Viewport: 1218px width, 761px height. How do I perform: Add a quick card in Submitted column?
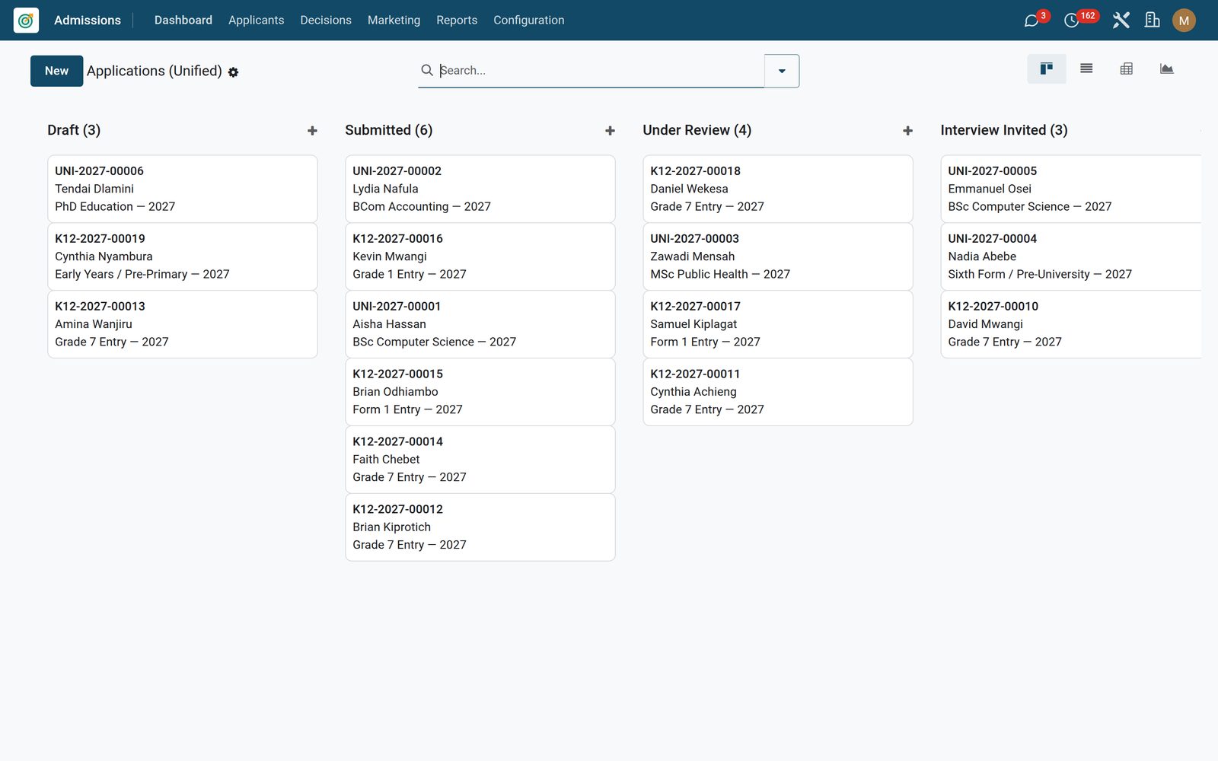coord(610,131)
